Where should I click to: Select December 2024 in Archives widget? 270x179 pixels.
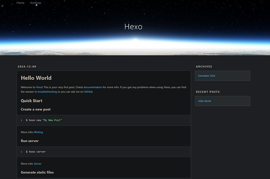click(x=207, y=75)
